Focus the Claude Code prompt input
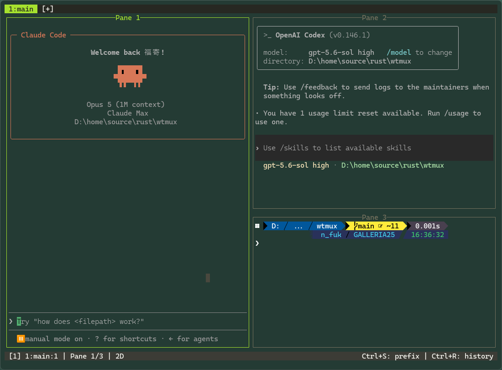This screenshot has width=502, height=370. [x=128, y=321]
